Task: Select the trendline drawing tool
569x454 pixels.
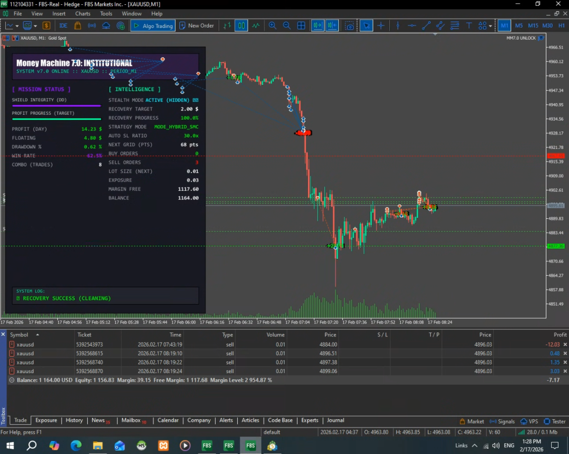Action: tap(426, 26)
